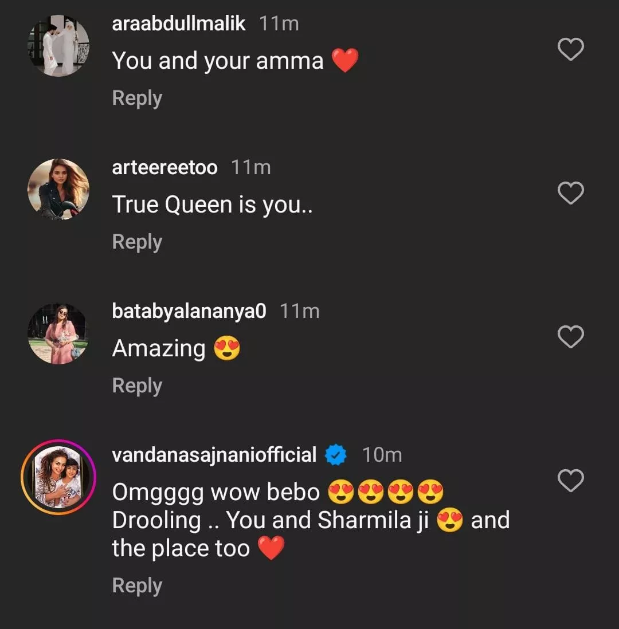Reply to the 'Amazing' comment
Image resolution: width=619 pixels, height=629 pixels.
pos(137,386)
